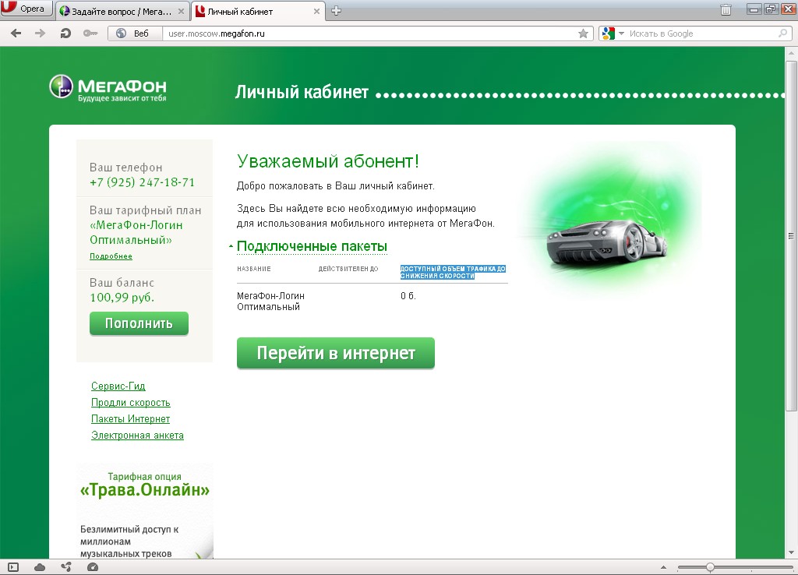The image size is (798, 575).
Task: Click the search magnifier icon
Action: click(x=782, y=34)
